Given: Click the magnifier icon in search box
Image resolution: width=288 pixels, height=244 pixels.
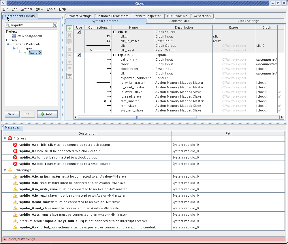Looking at the screenshot, I should (x=8, y=25).
